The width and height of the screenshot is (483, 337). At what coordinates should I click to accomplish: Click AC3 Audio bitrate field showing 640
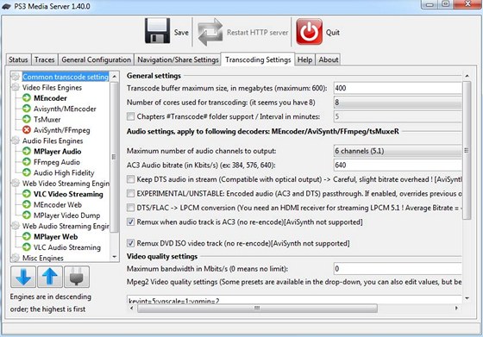398,165
